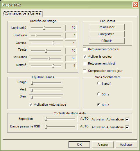The image size is (140, 151).
Task: Click the Bleu slider handle
Action: coord(32,97)
